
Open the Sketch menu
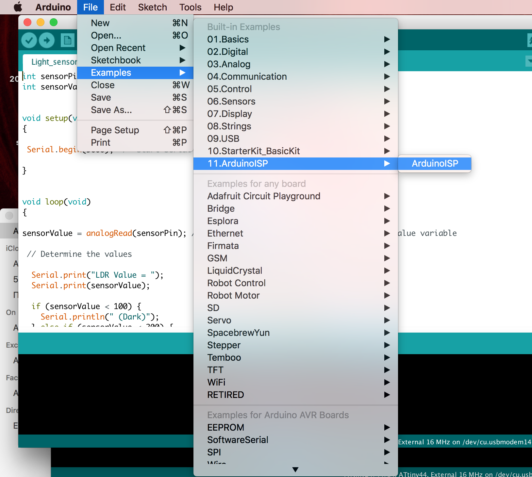[152, 7]
